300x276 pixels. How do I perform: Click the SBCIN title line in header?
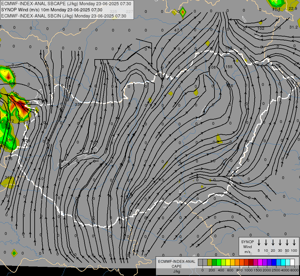64,16
